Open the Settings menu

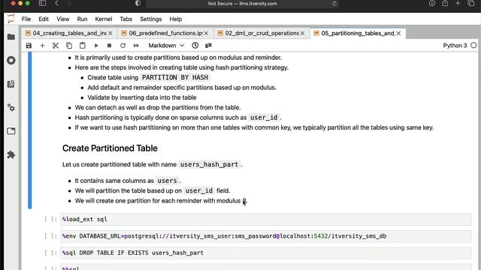pos(150,19)
